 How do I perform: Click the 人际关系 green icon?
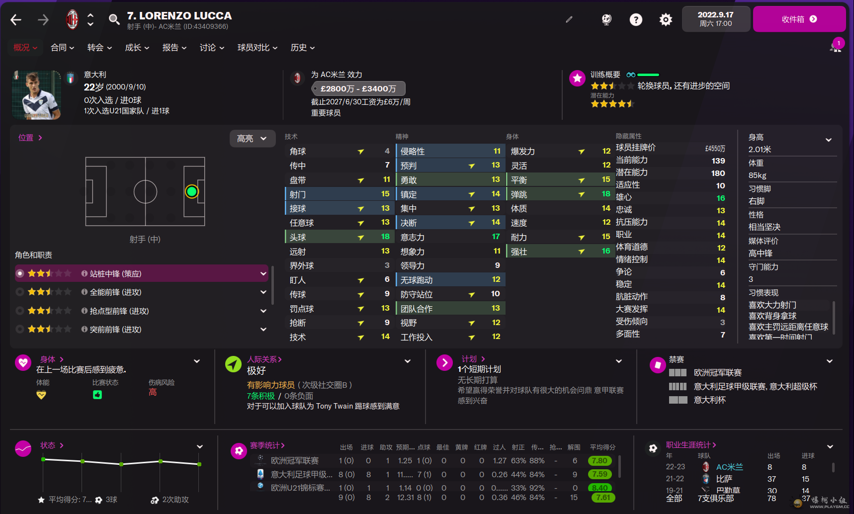233,364
